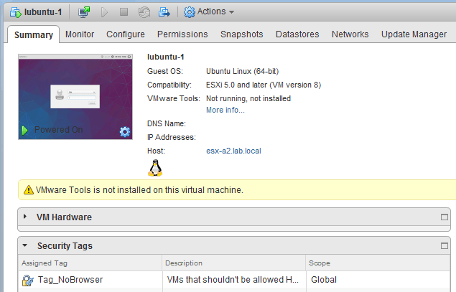This screenshot has width=456, height=292.
Task: Click the Tag_NoBrowser security tag icon
Action: tap(27, 280)
